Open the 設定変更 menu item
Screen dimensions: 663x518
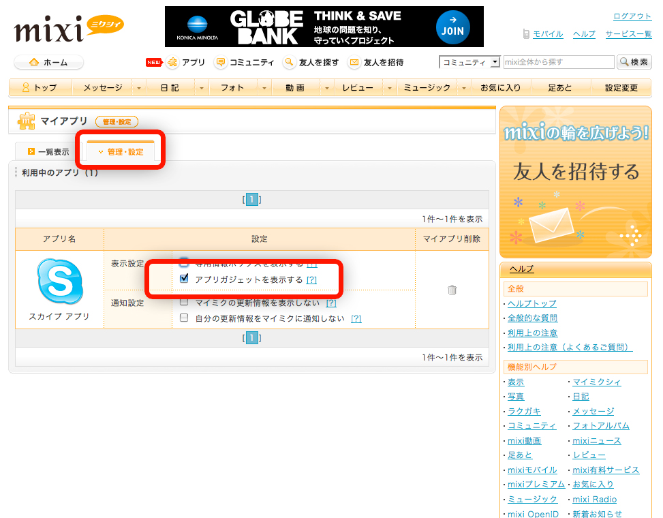[x=621, y=87]
